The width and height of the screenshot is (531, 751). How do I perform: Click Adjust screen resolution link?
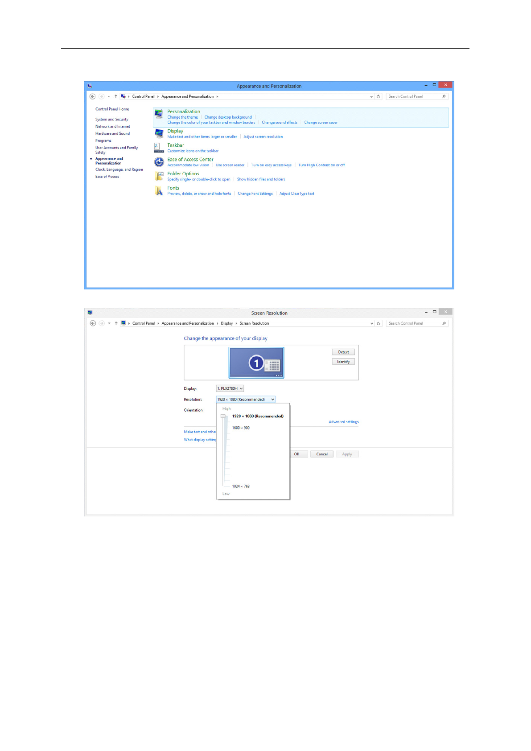tap(263, 137)
